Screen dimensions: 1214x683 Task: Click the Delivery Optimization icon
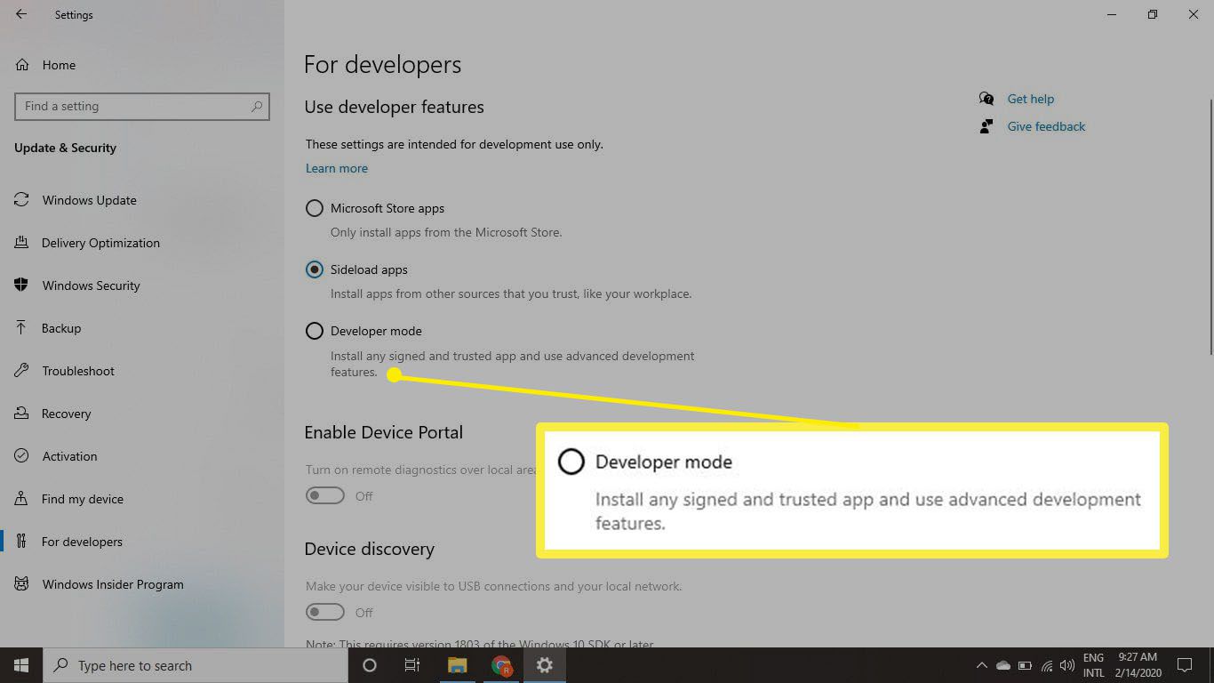[x=22, y=243]
